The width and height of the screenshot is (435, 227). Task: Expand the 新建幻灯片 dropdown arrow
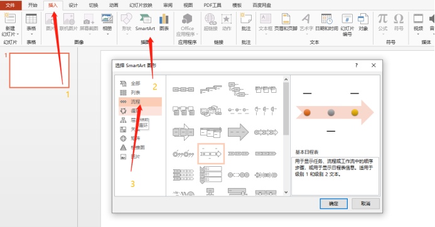pos(18,34)
